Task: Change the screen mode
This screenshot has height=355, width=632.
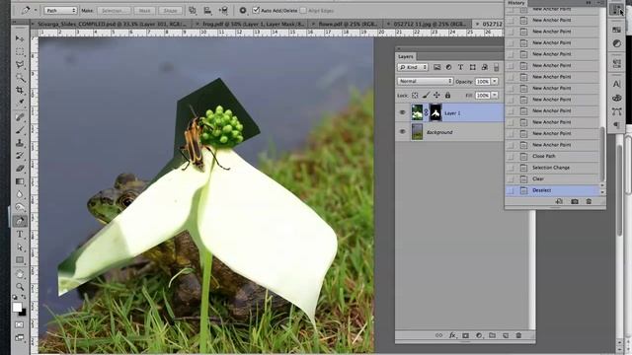Action: coord(20,337)
